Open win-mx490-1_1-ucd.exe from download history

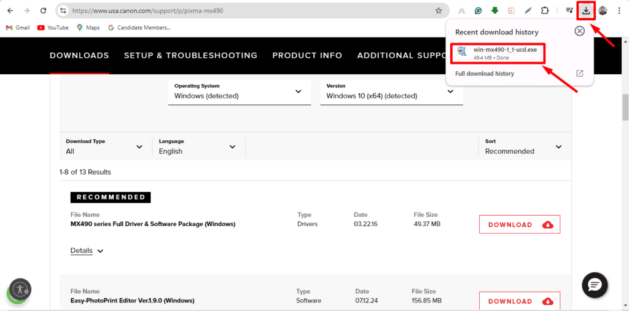[x=498, y=53]
